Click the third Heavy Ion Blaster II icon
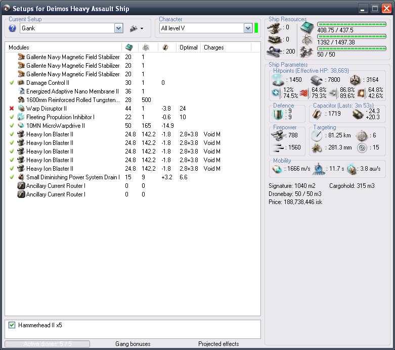395x350 pixels. coord(21,151)
